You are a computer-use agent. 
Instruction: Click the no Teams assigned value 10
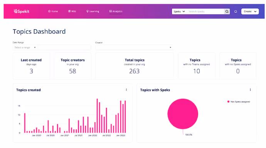coord(197,71)
